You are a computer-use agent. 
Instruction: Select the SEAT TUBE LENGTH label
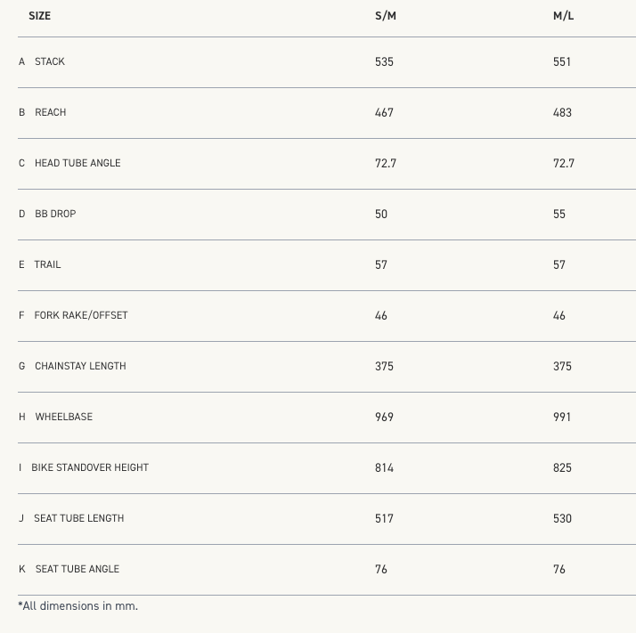tap(79, 518)
